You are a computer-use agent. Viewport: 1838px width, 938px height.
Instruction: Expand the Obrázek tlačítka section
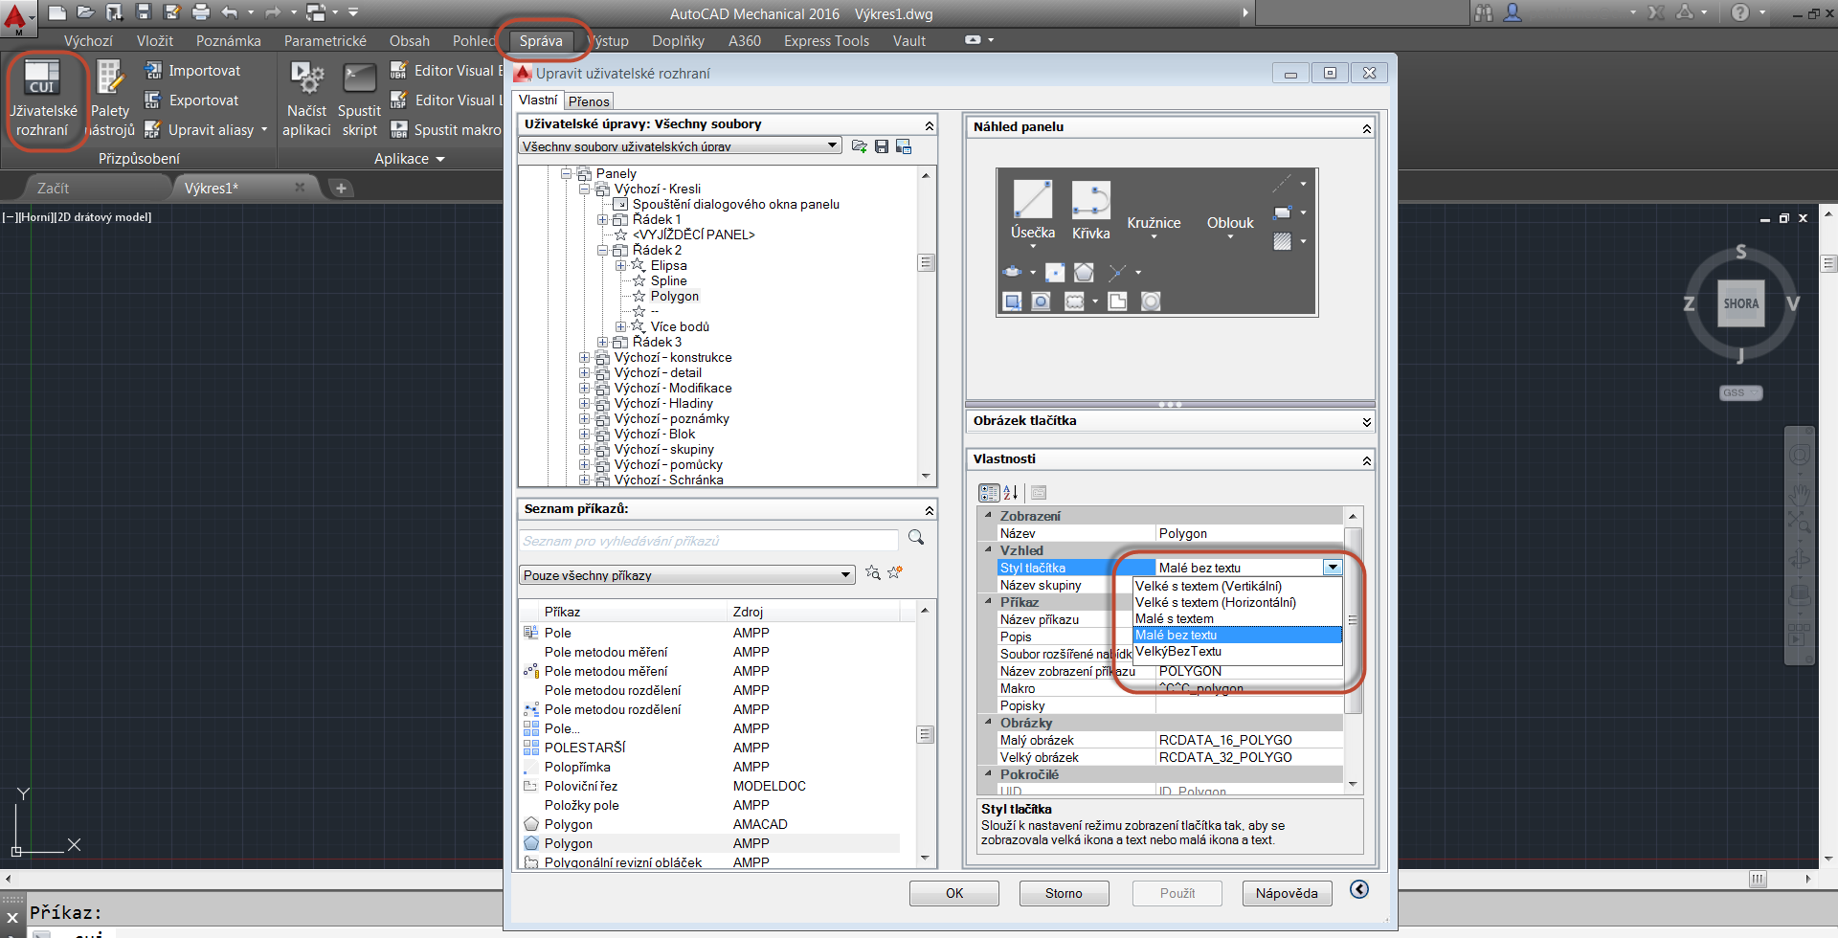tap(1366, 422)
